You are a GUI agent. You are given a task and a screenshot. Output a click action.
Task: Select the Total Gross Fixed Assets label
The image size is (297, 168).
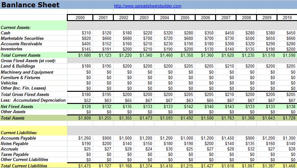(25, 94)
